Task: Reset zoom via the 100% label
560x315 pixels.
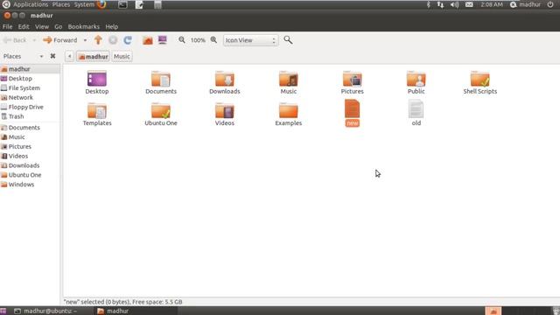Action: (198, 40)
